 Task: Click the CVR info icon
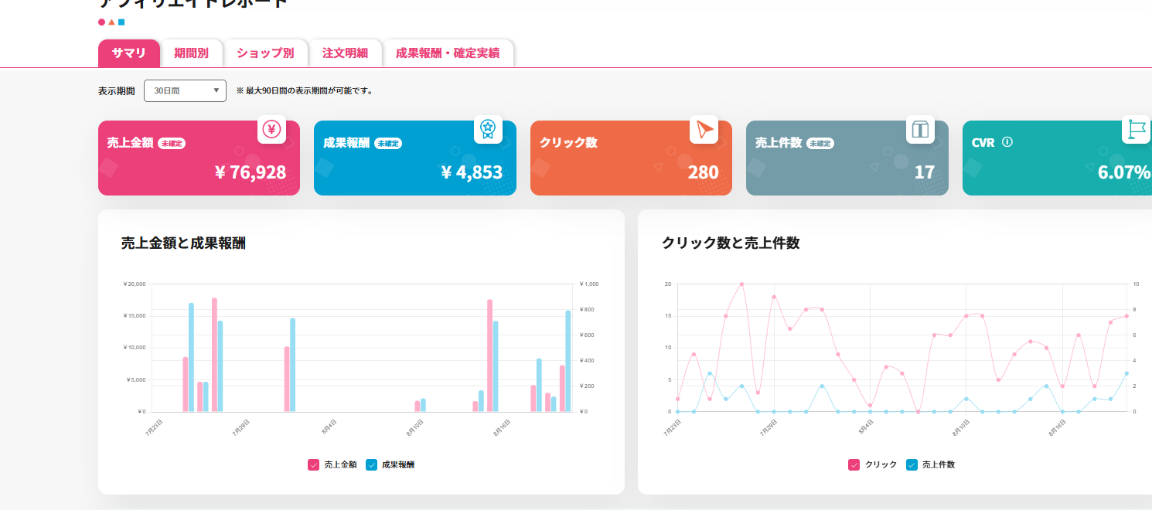click(1007, 142)
